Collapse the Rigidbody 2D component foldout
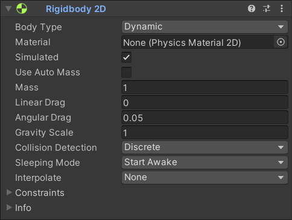The image size is (292, 220). (x=8, y=8)
